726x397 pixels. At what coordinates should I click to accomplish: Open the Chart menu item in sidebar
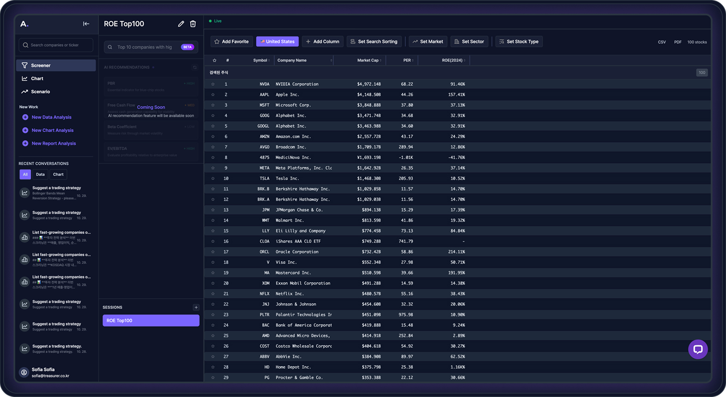coord(37,78)
